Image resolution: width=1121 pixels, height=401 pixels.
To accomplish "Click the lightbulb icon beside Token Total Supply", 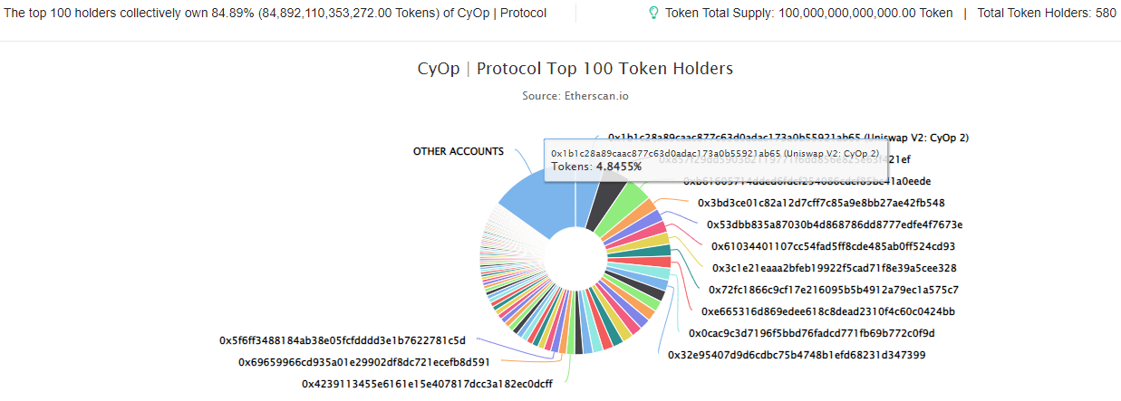I will pos(653,14).
